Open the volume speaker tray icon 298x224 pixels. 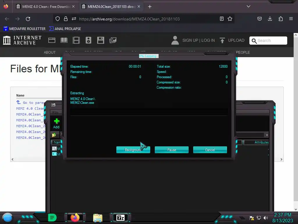tap(266, 218)
